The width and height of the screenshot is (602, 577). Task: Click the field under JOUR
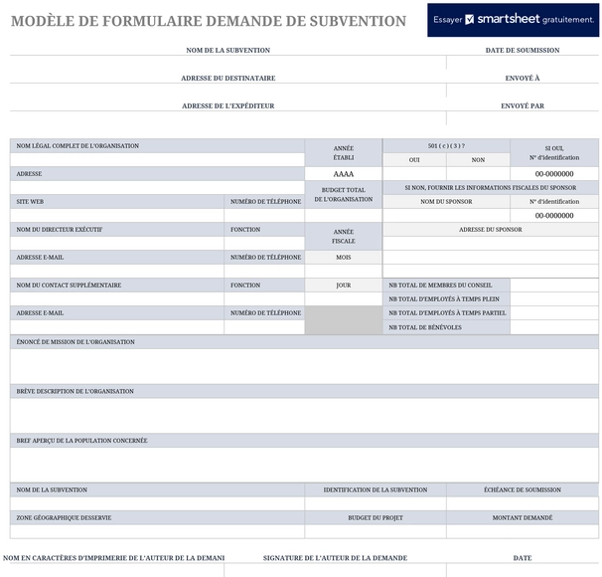344,298
